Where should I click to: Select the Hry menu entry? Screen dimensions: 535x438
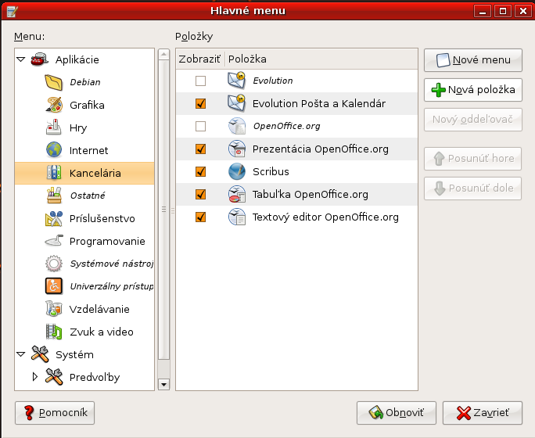(78, 128)
